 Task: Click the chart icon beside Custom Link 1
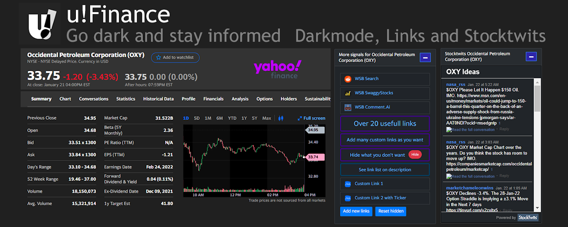[347, 184]
